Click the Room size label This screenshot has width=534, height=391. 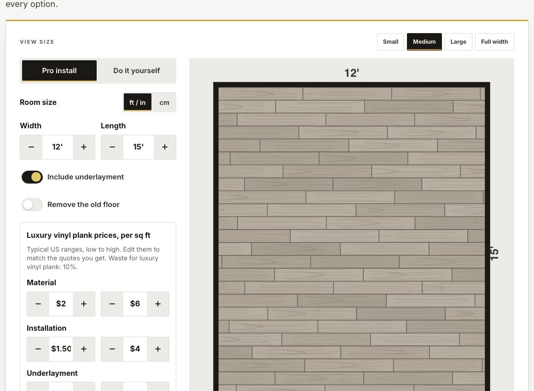point(38,103)
